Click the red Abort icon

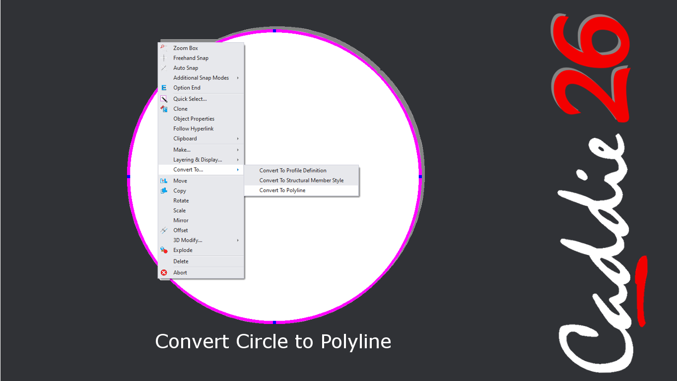tap(164, 272)
